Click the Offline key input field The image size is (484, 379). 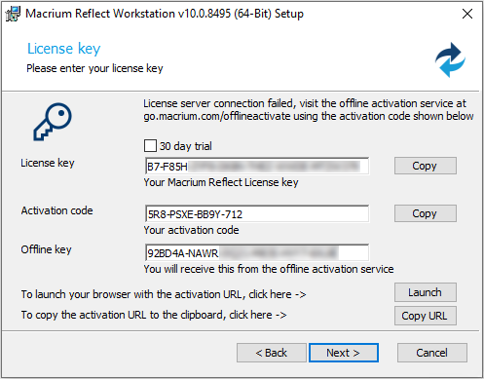coord(257,252)
